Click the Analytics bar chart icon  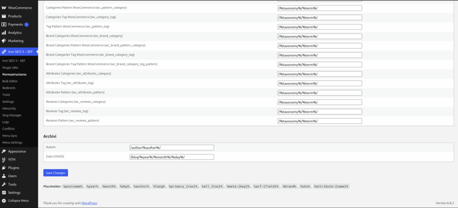pyautogui.click(x=4, y=33)
